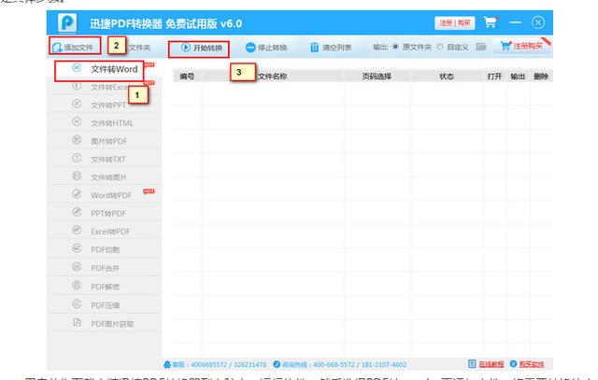Viewport: 598px width, 380px height.
Task: Choose 文件转图片 in the sidebar
Action: coord(104,177)
